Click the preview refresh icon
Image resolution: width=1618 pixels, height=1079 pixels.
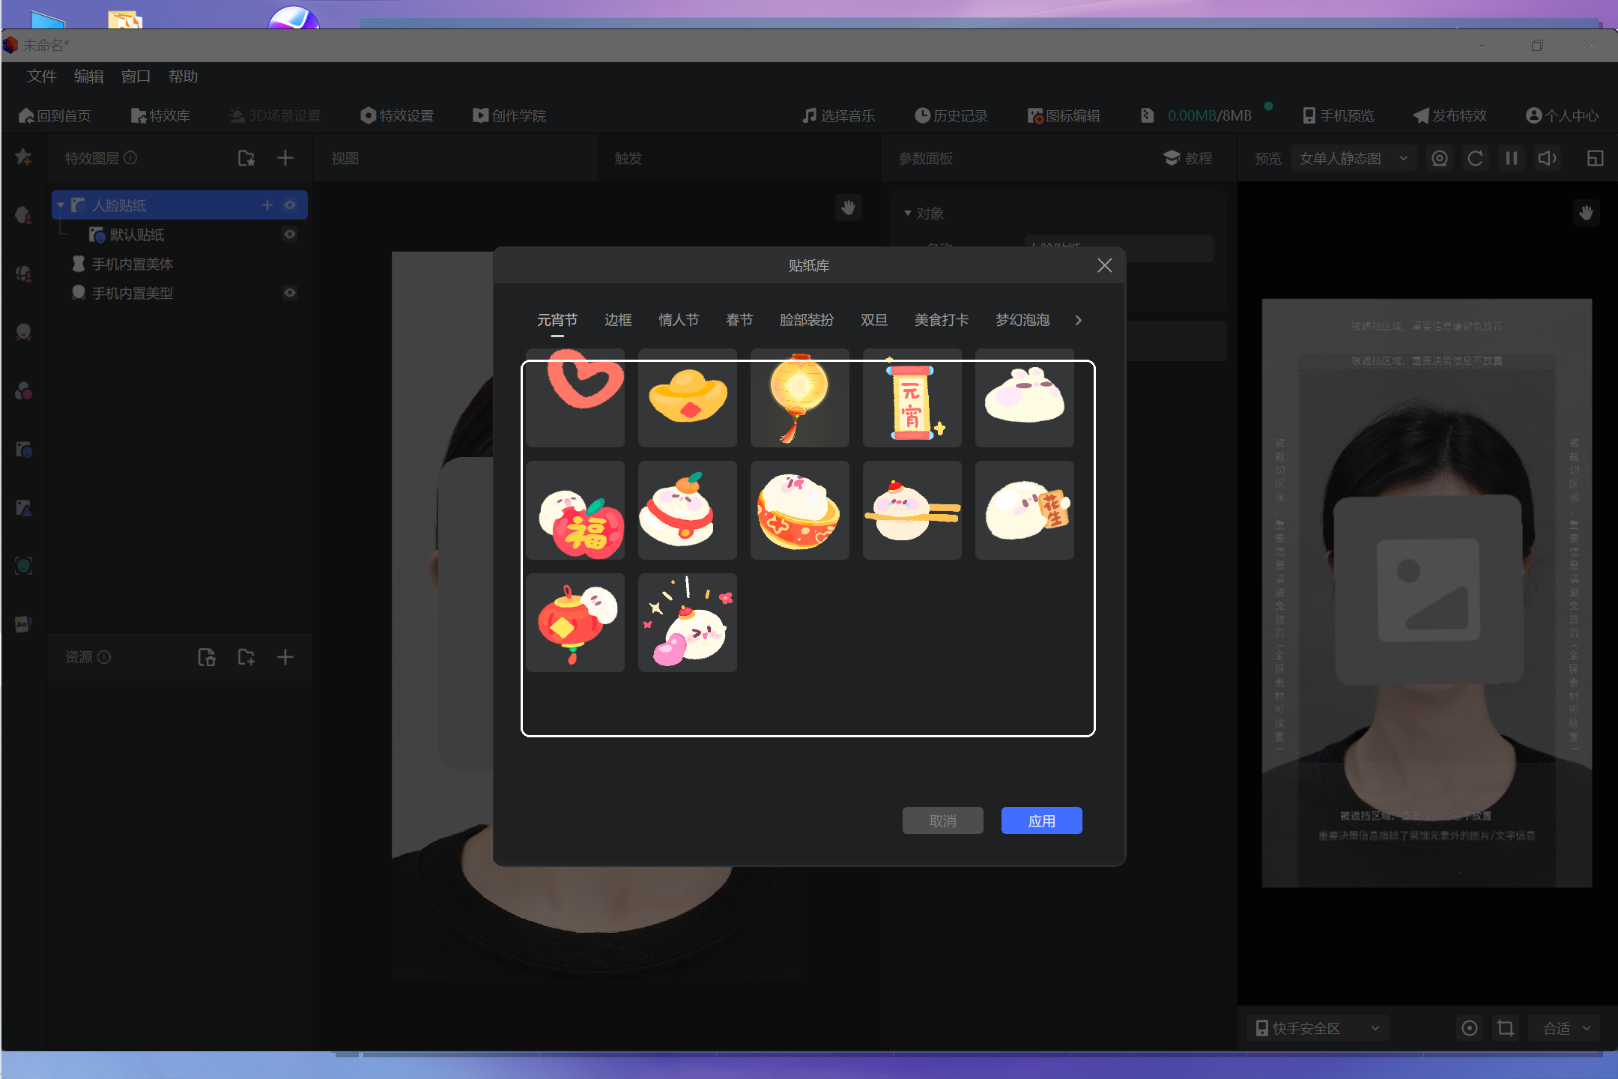point(1475,158)
